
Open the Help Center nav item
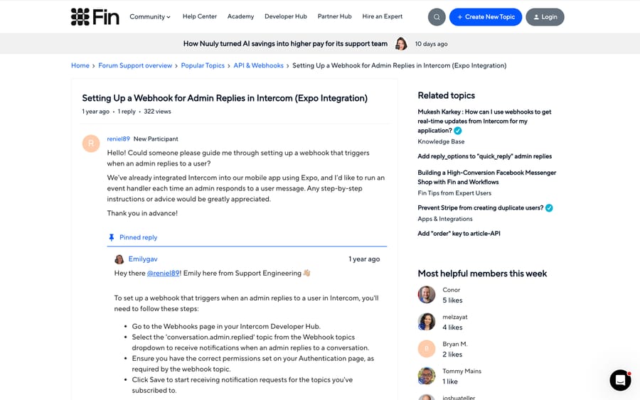200,16
